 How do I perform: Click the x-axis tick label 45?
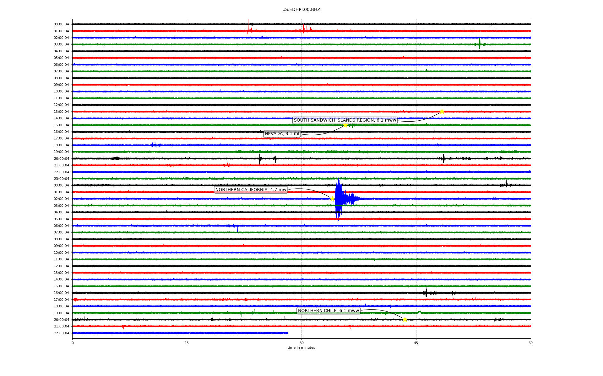point(416,343)
